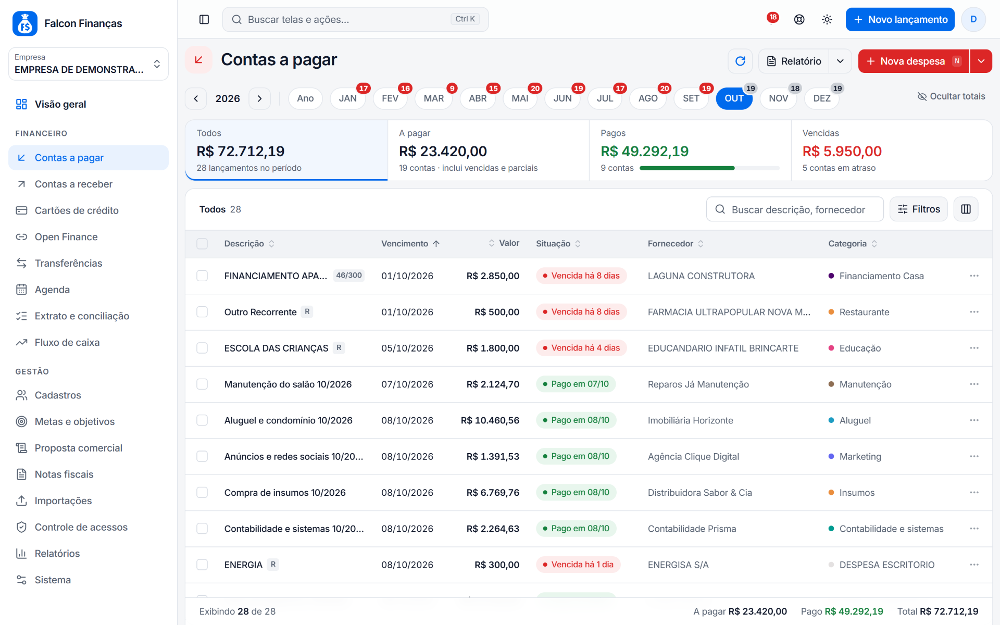This screenshot has height=625, width=1000.
Task: Open Open Finance in sidebar
Action: tap(89, 237)
